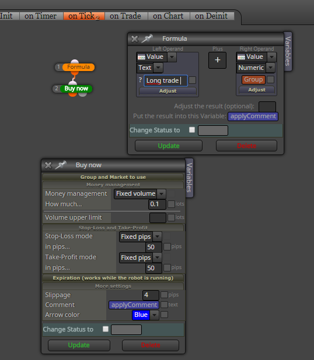The image size is (314, 360).
Task: Click Adjust under the Right Operand
Action: point(257,90)
